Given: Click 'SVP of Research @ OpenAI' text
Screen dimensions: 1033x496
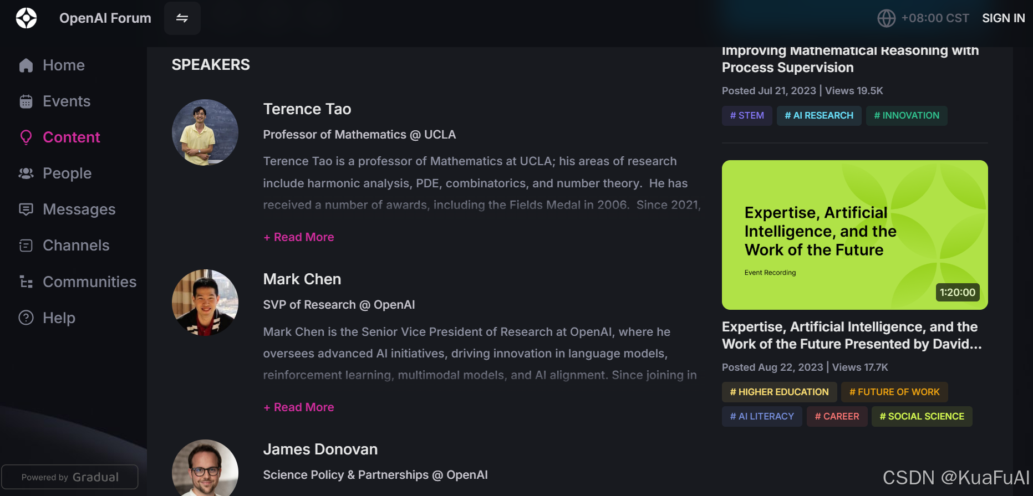Looking at the screenshot, I should pos(339,305).
